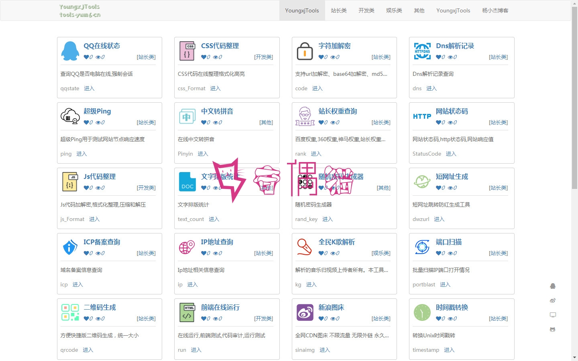Click [站长类] tag on 端口扫描 card
Viewport: 578px width, 361px height.
[x=499, y=253]
